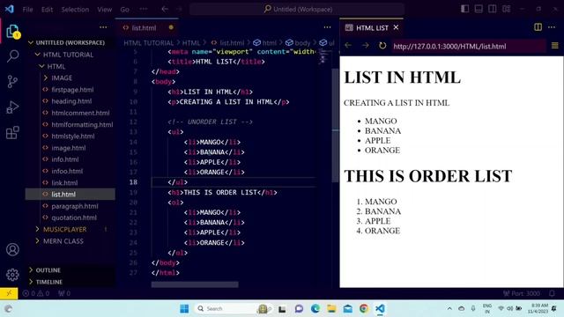Open the Manage gear icon
The image size is (564, 317).
12,275
